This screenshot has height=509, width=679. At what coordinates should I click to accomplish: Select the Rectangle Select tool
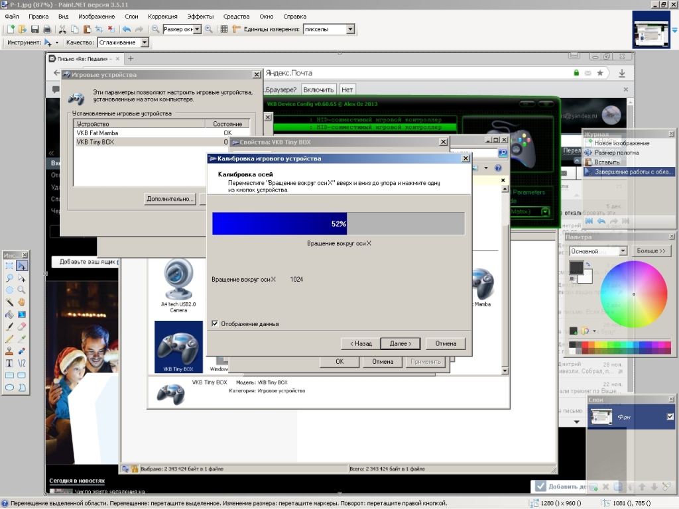(9, 266)
